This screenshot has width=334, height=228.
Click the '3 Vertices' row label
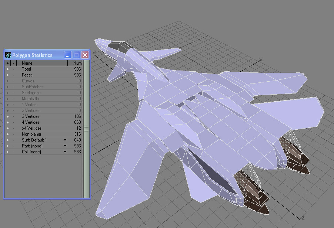[x=31, y=116]
